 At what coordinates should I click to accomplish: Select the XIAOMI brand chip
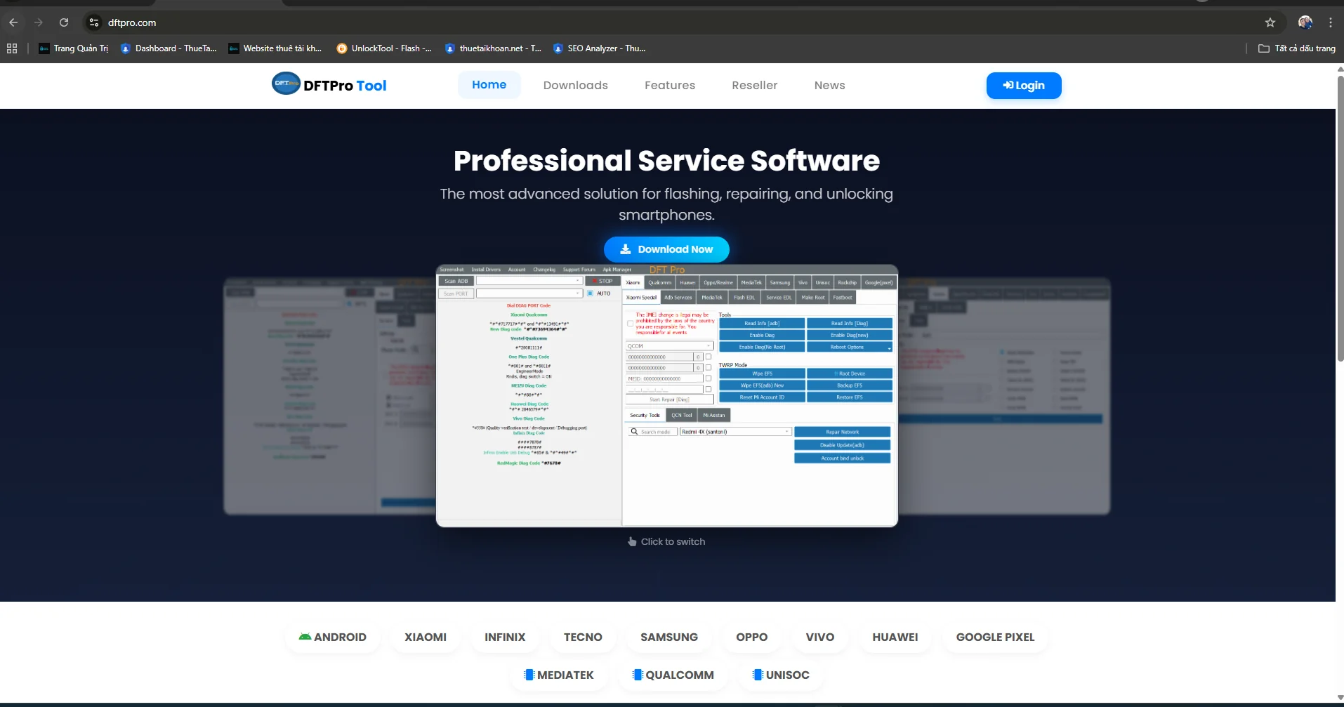[x=426, y=637]
